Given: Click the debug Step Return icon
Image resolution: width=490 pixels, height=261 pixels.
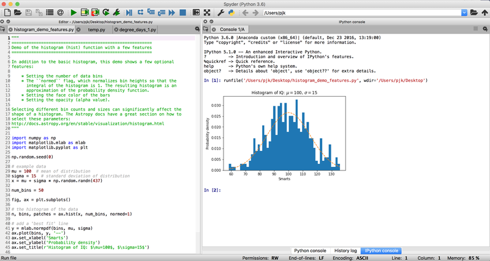Looking at the screenshot, I should pos(162,13).
